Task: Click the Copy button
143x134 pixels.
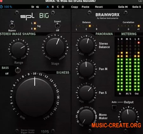Action: click(x=74, y=7)
